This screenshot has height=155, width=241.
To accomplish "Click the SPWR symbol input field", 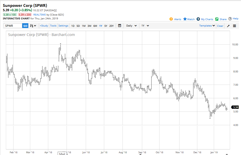I will [x=13, y=26].
